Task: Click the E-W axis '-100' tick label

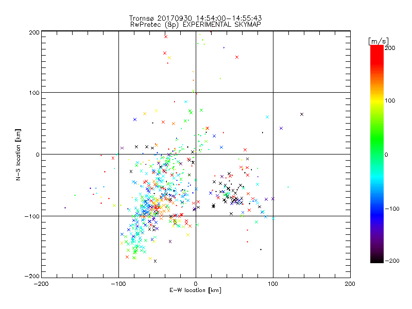Action: tap(118, 284)
